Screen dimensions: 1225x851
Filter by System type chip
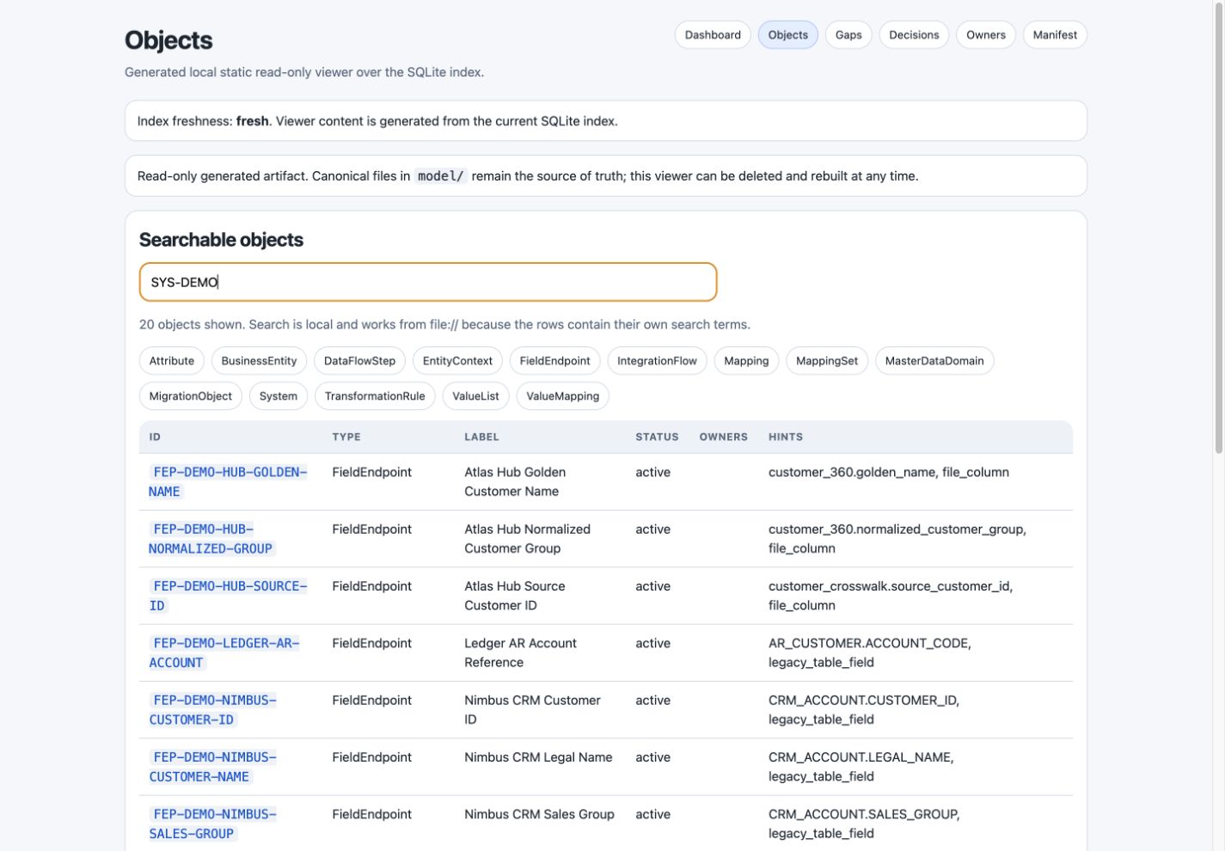(x=279, y=396)
